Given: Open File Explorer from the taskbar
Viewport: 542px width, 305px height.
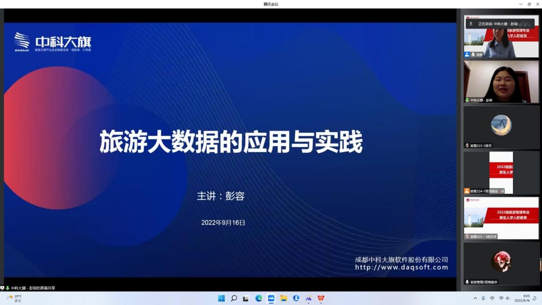Looking at the screenshot, I should [283, 298].
